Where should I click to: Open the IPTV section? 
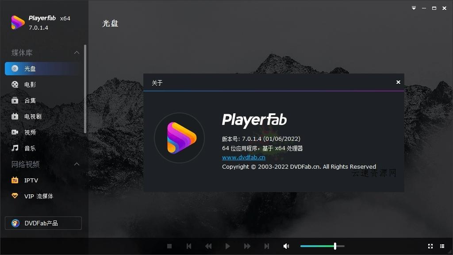[x=31, y=180]
